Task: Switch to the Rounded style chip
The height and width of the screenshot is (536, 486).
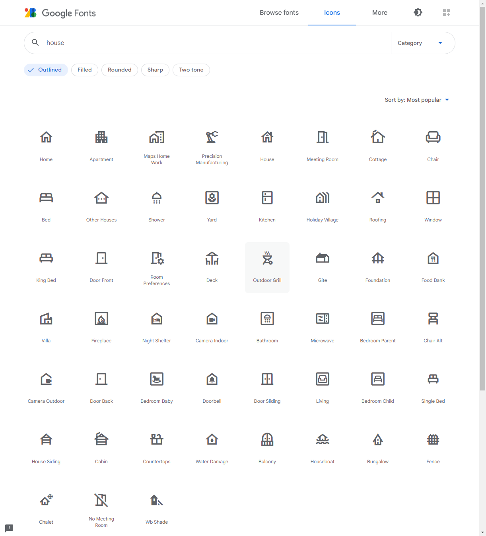Action: [x=120, y=70]
